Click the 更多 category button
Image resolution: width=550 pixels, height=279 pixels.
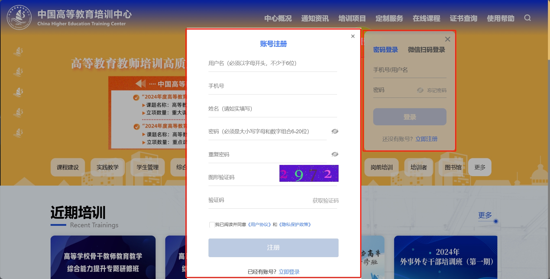[480, 167]
